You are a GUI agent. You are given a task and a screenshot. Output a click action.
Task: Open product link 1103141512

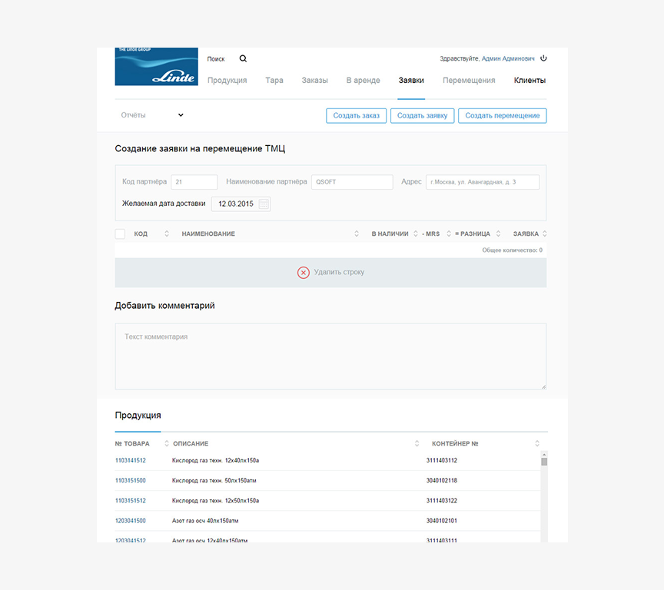click(131, 461)
